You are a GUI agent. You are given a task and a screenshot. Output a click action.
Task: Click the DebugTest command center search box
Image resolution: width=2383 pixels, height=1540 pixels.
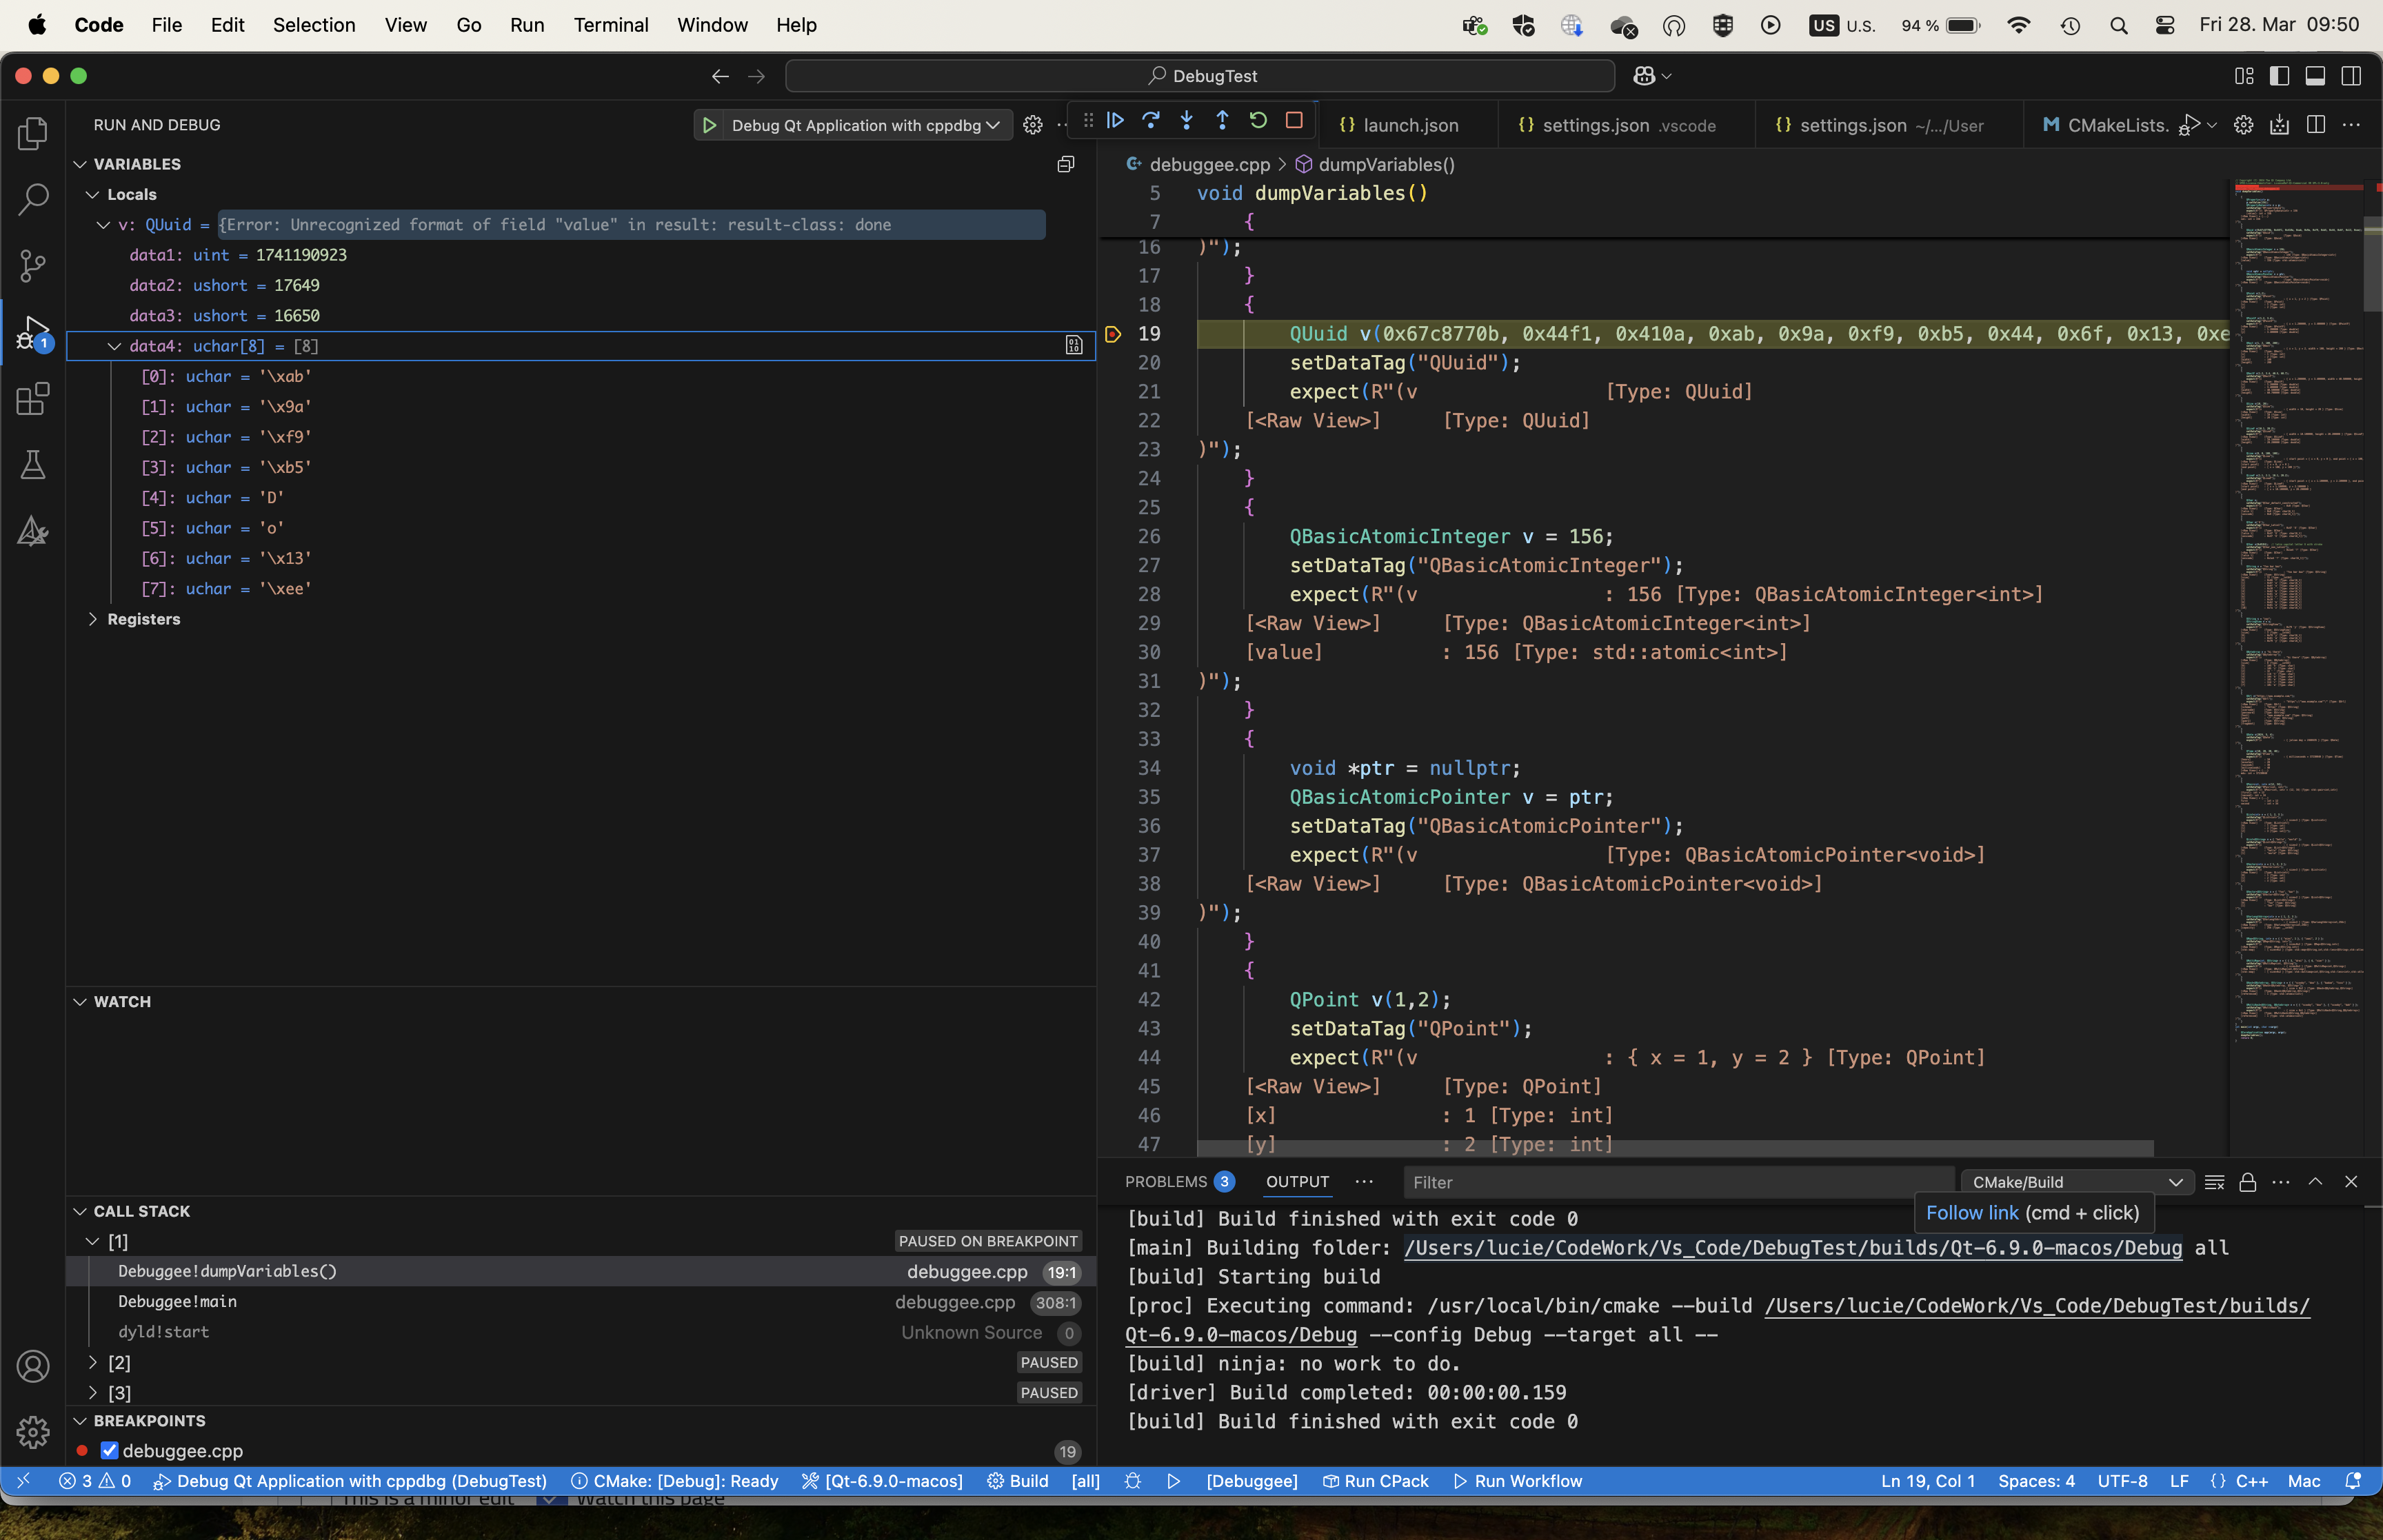click(1200, 76)
